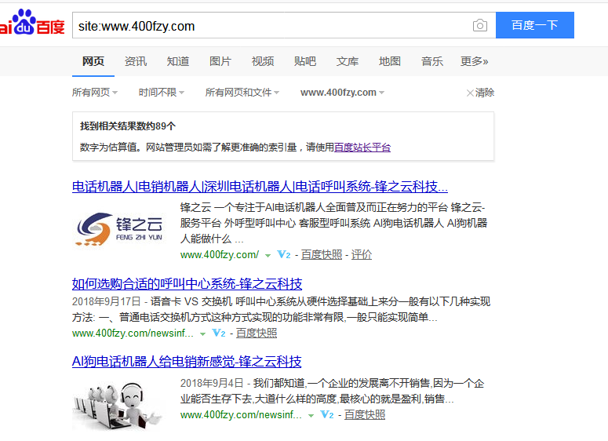Open camera image search icon

[x=480, y=26]
